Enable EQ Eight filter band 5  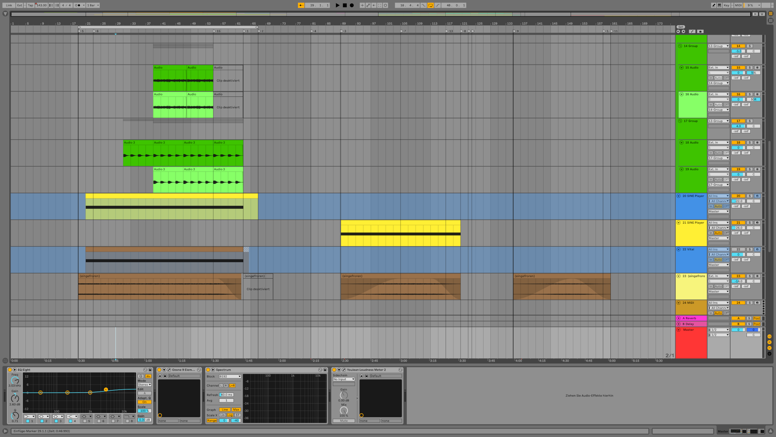(85, 421)
